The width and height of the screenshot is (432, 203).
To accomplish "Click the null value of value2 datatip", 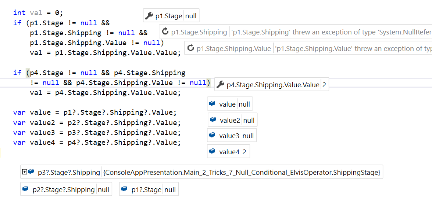I will [x=249, y=120].
